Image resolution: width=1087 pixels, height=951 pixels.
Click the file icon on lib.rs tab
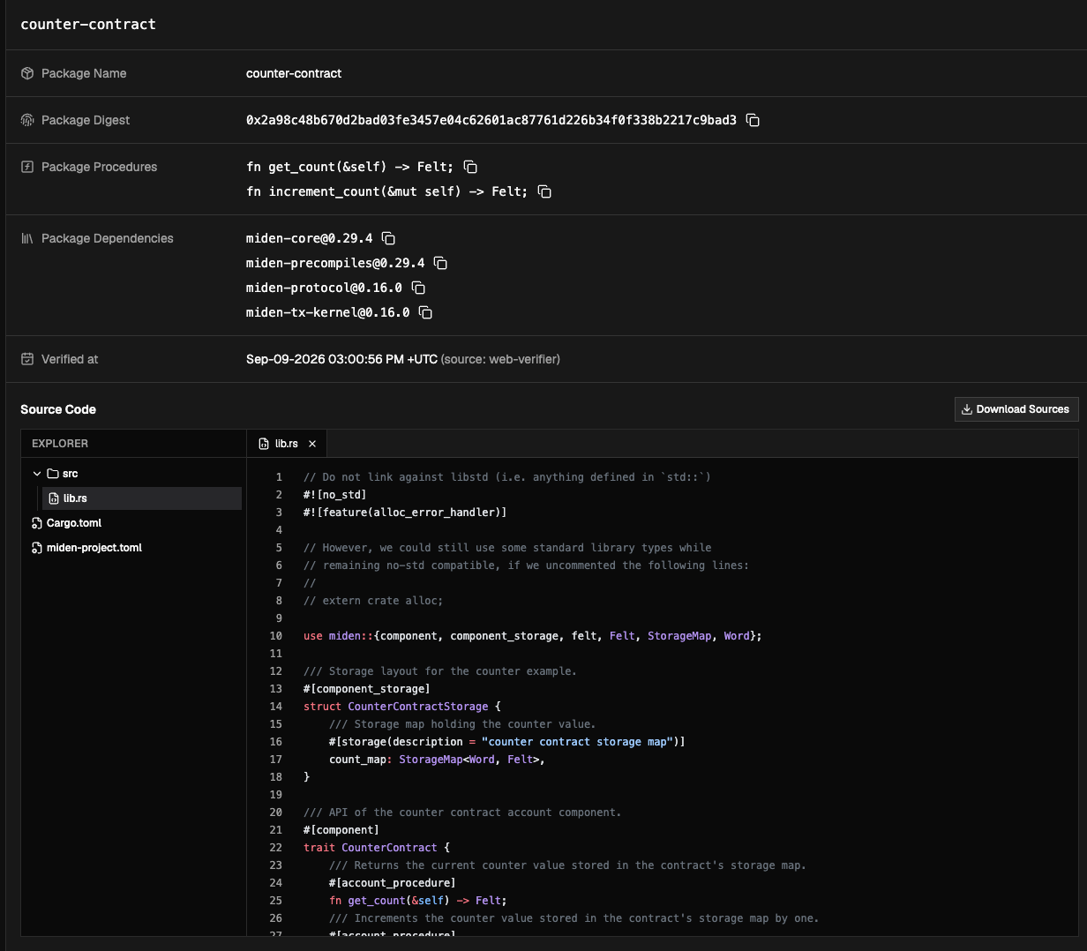(264, 444)
